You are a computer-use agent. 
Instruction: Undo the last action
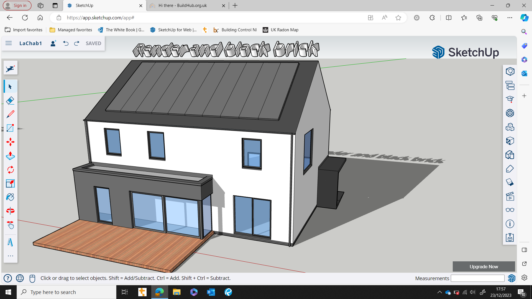tap(66, 43)
